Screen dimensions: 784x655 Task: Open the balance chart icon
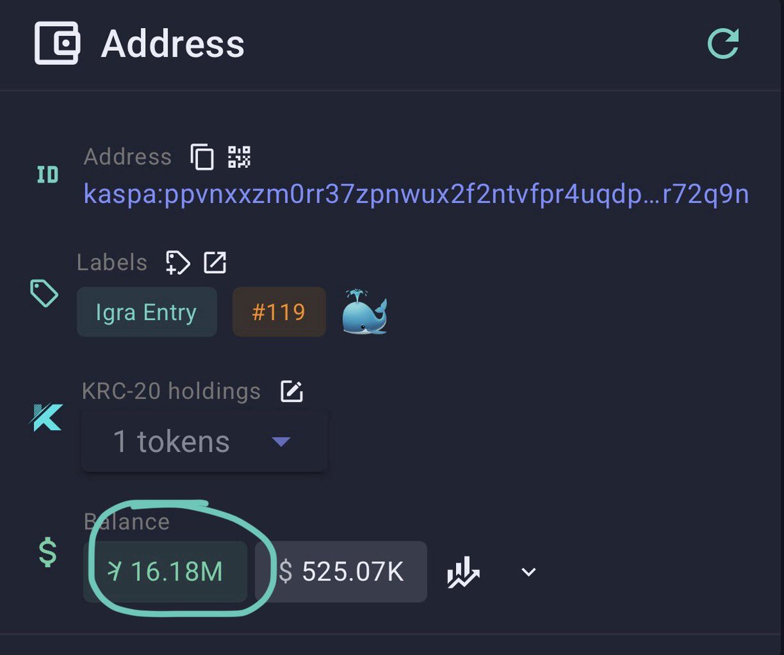point(463,573)
